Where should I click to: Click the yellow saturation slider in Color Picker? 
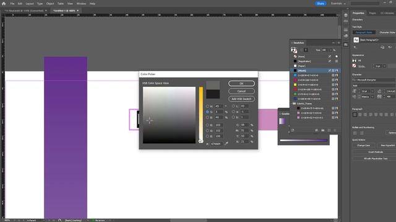pyautogui.click(x=200, y=115)
